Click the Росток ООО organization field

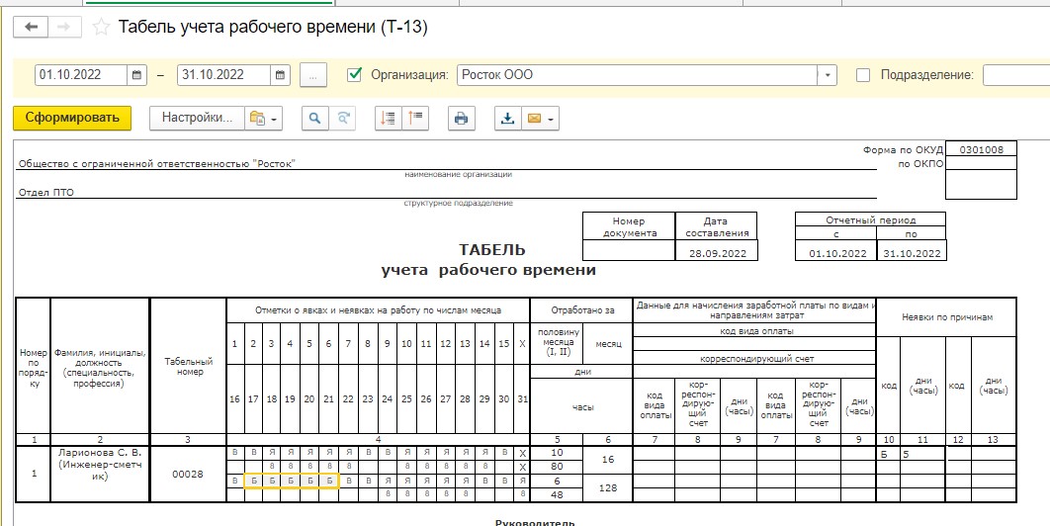(638, 75)
